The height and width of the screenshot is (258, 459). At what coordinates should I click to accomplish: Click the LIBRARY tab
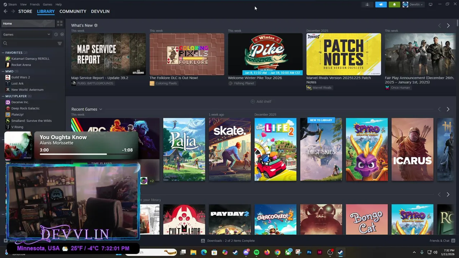(46, 11)
